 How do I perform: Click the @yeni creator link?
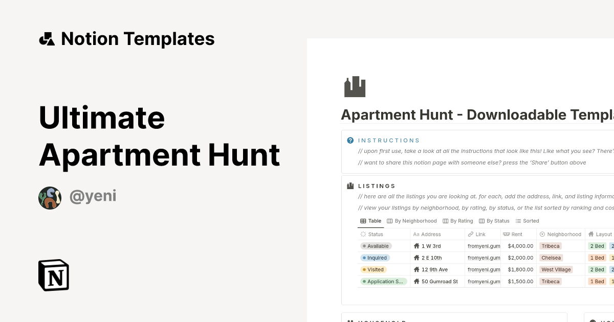coord(93,196)
